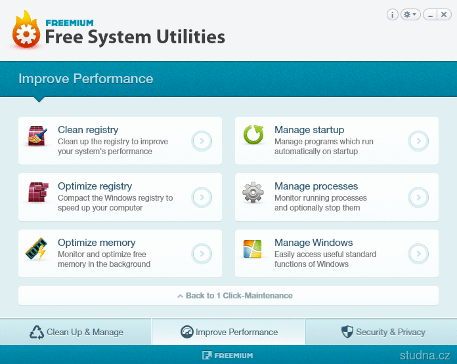Click 'Monitor and optimize free memory' description
The width and height of the screenshot is (457, 364).
(104, 259)
